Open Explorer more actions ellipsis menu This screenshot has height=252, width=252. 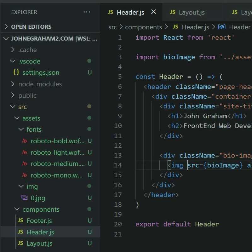coord(87,12)
